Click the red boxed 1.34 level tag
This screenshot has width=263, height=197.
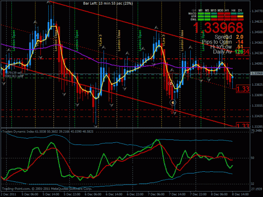click(x=243, y=52)
